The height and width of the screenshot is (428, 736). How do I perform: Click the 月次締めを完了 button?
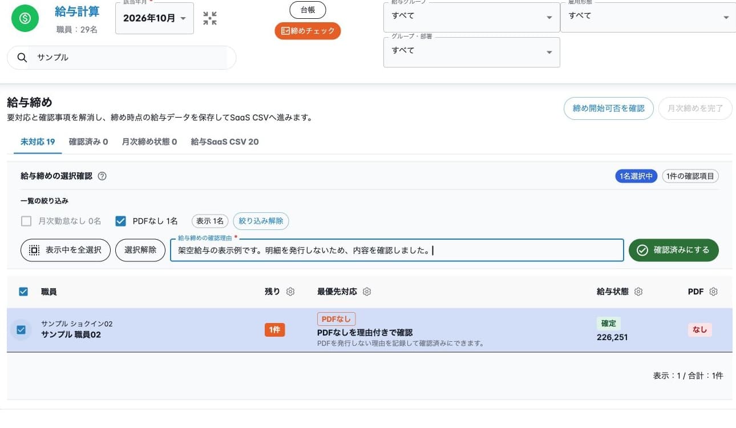coord(695,108)
